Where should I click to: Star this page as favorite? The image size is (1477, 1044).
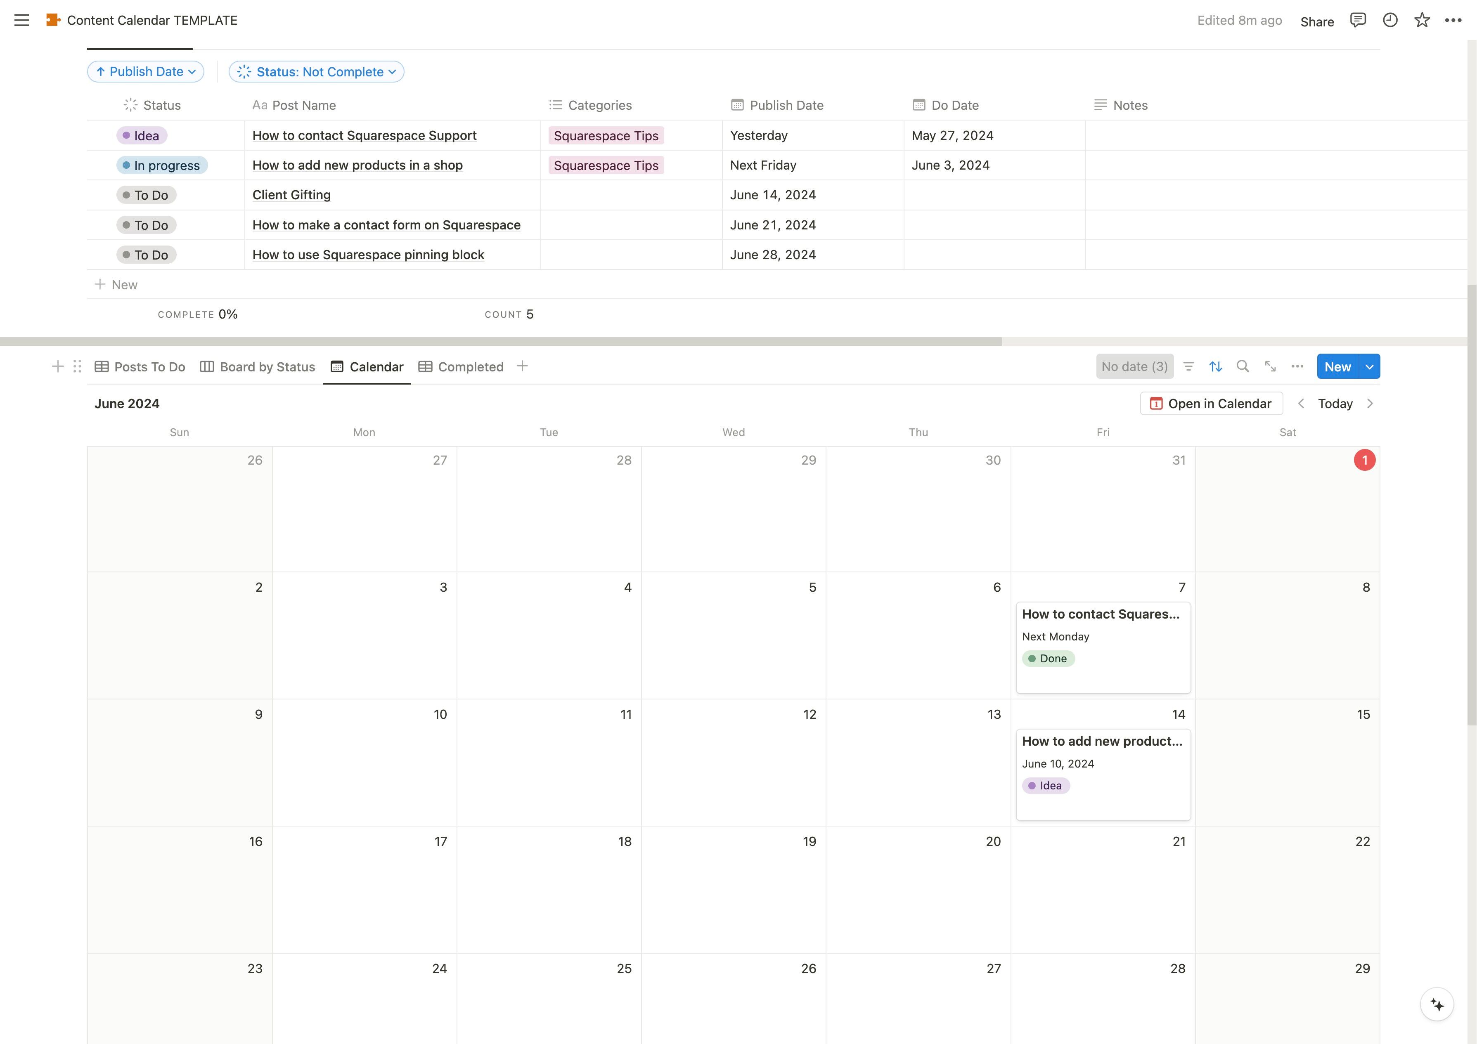pyautogui.click(x=1422, y=20)
